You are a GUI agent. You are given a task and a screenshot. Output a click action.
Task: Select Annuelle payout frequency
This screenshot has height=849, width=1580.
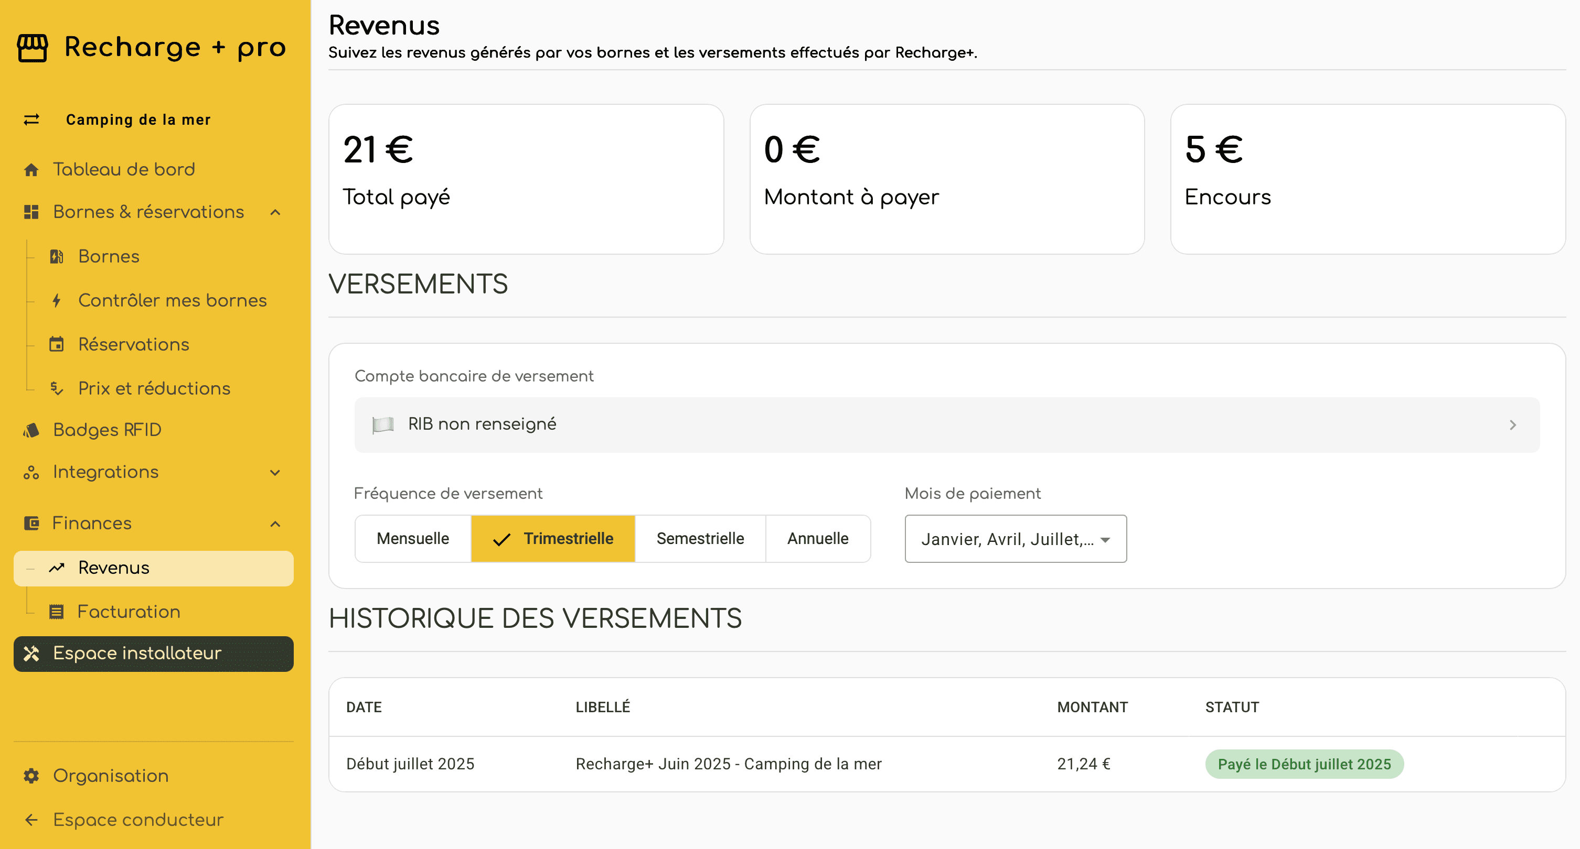[x=818, y=539]
